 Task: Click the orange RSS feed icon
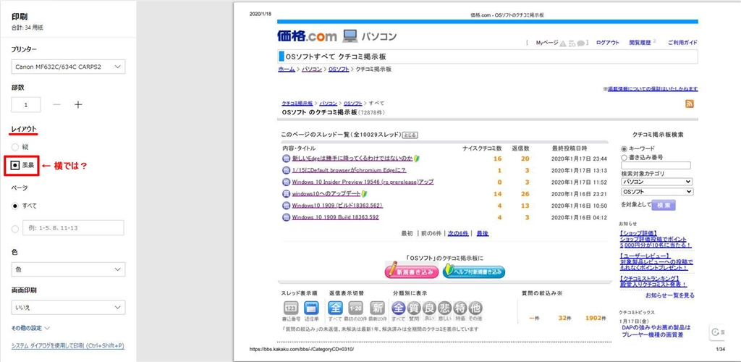pos(690,104)
